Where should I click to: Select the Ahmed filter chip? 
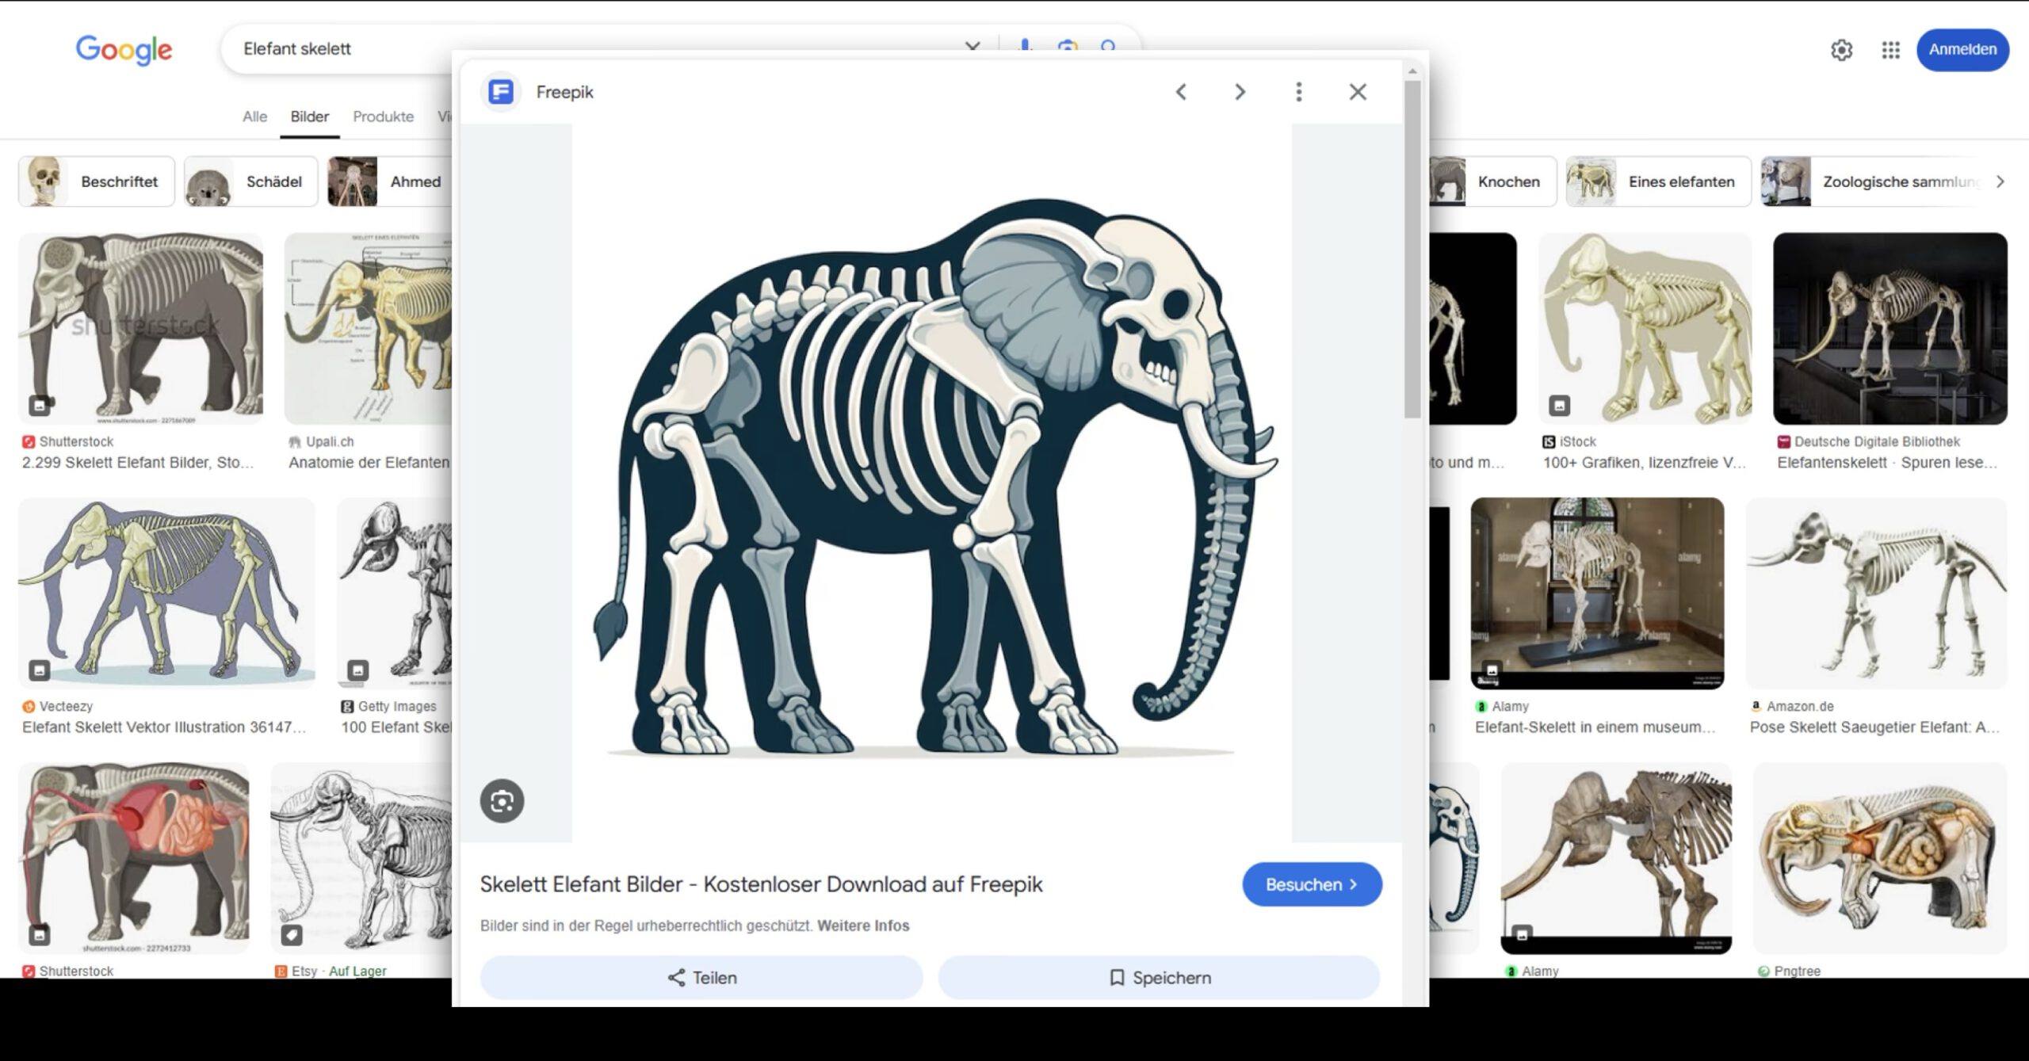pyautogui.click(x=389, y=181)
